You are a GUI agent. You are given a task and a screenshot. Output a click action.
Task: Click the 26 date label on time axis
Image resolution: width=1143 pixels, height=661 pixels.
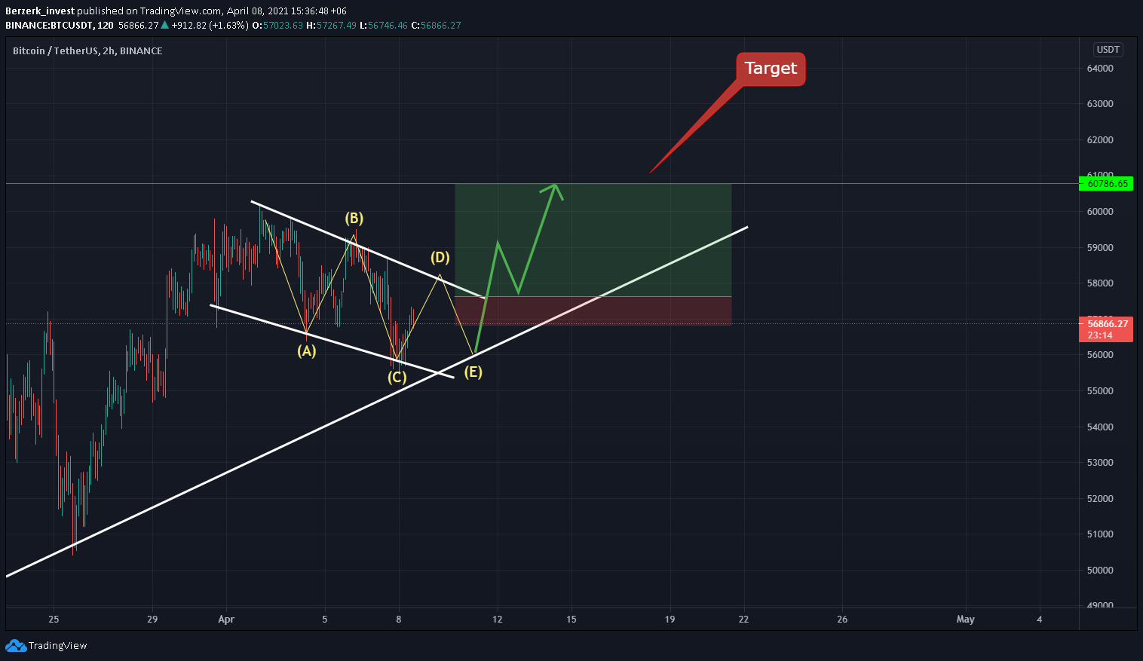point(842,620)
